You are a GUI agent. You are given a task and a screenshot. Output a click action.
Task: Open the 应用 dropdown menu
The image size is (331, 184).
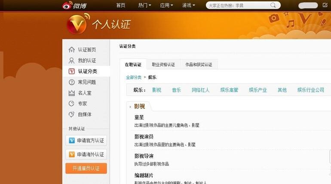(166, 5)
